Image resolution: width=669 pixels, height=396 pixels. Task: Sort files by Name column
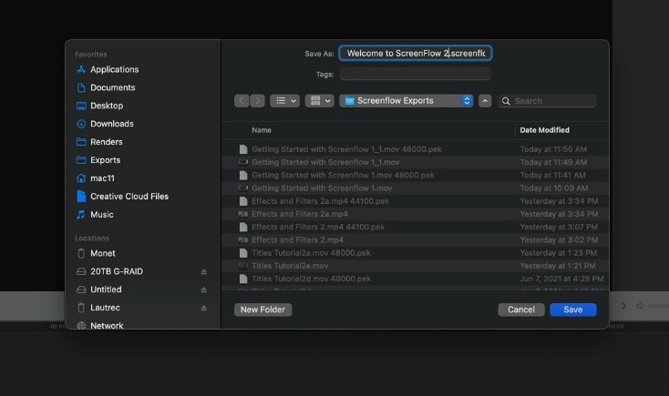[262, 130]
